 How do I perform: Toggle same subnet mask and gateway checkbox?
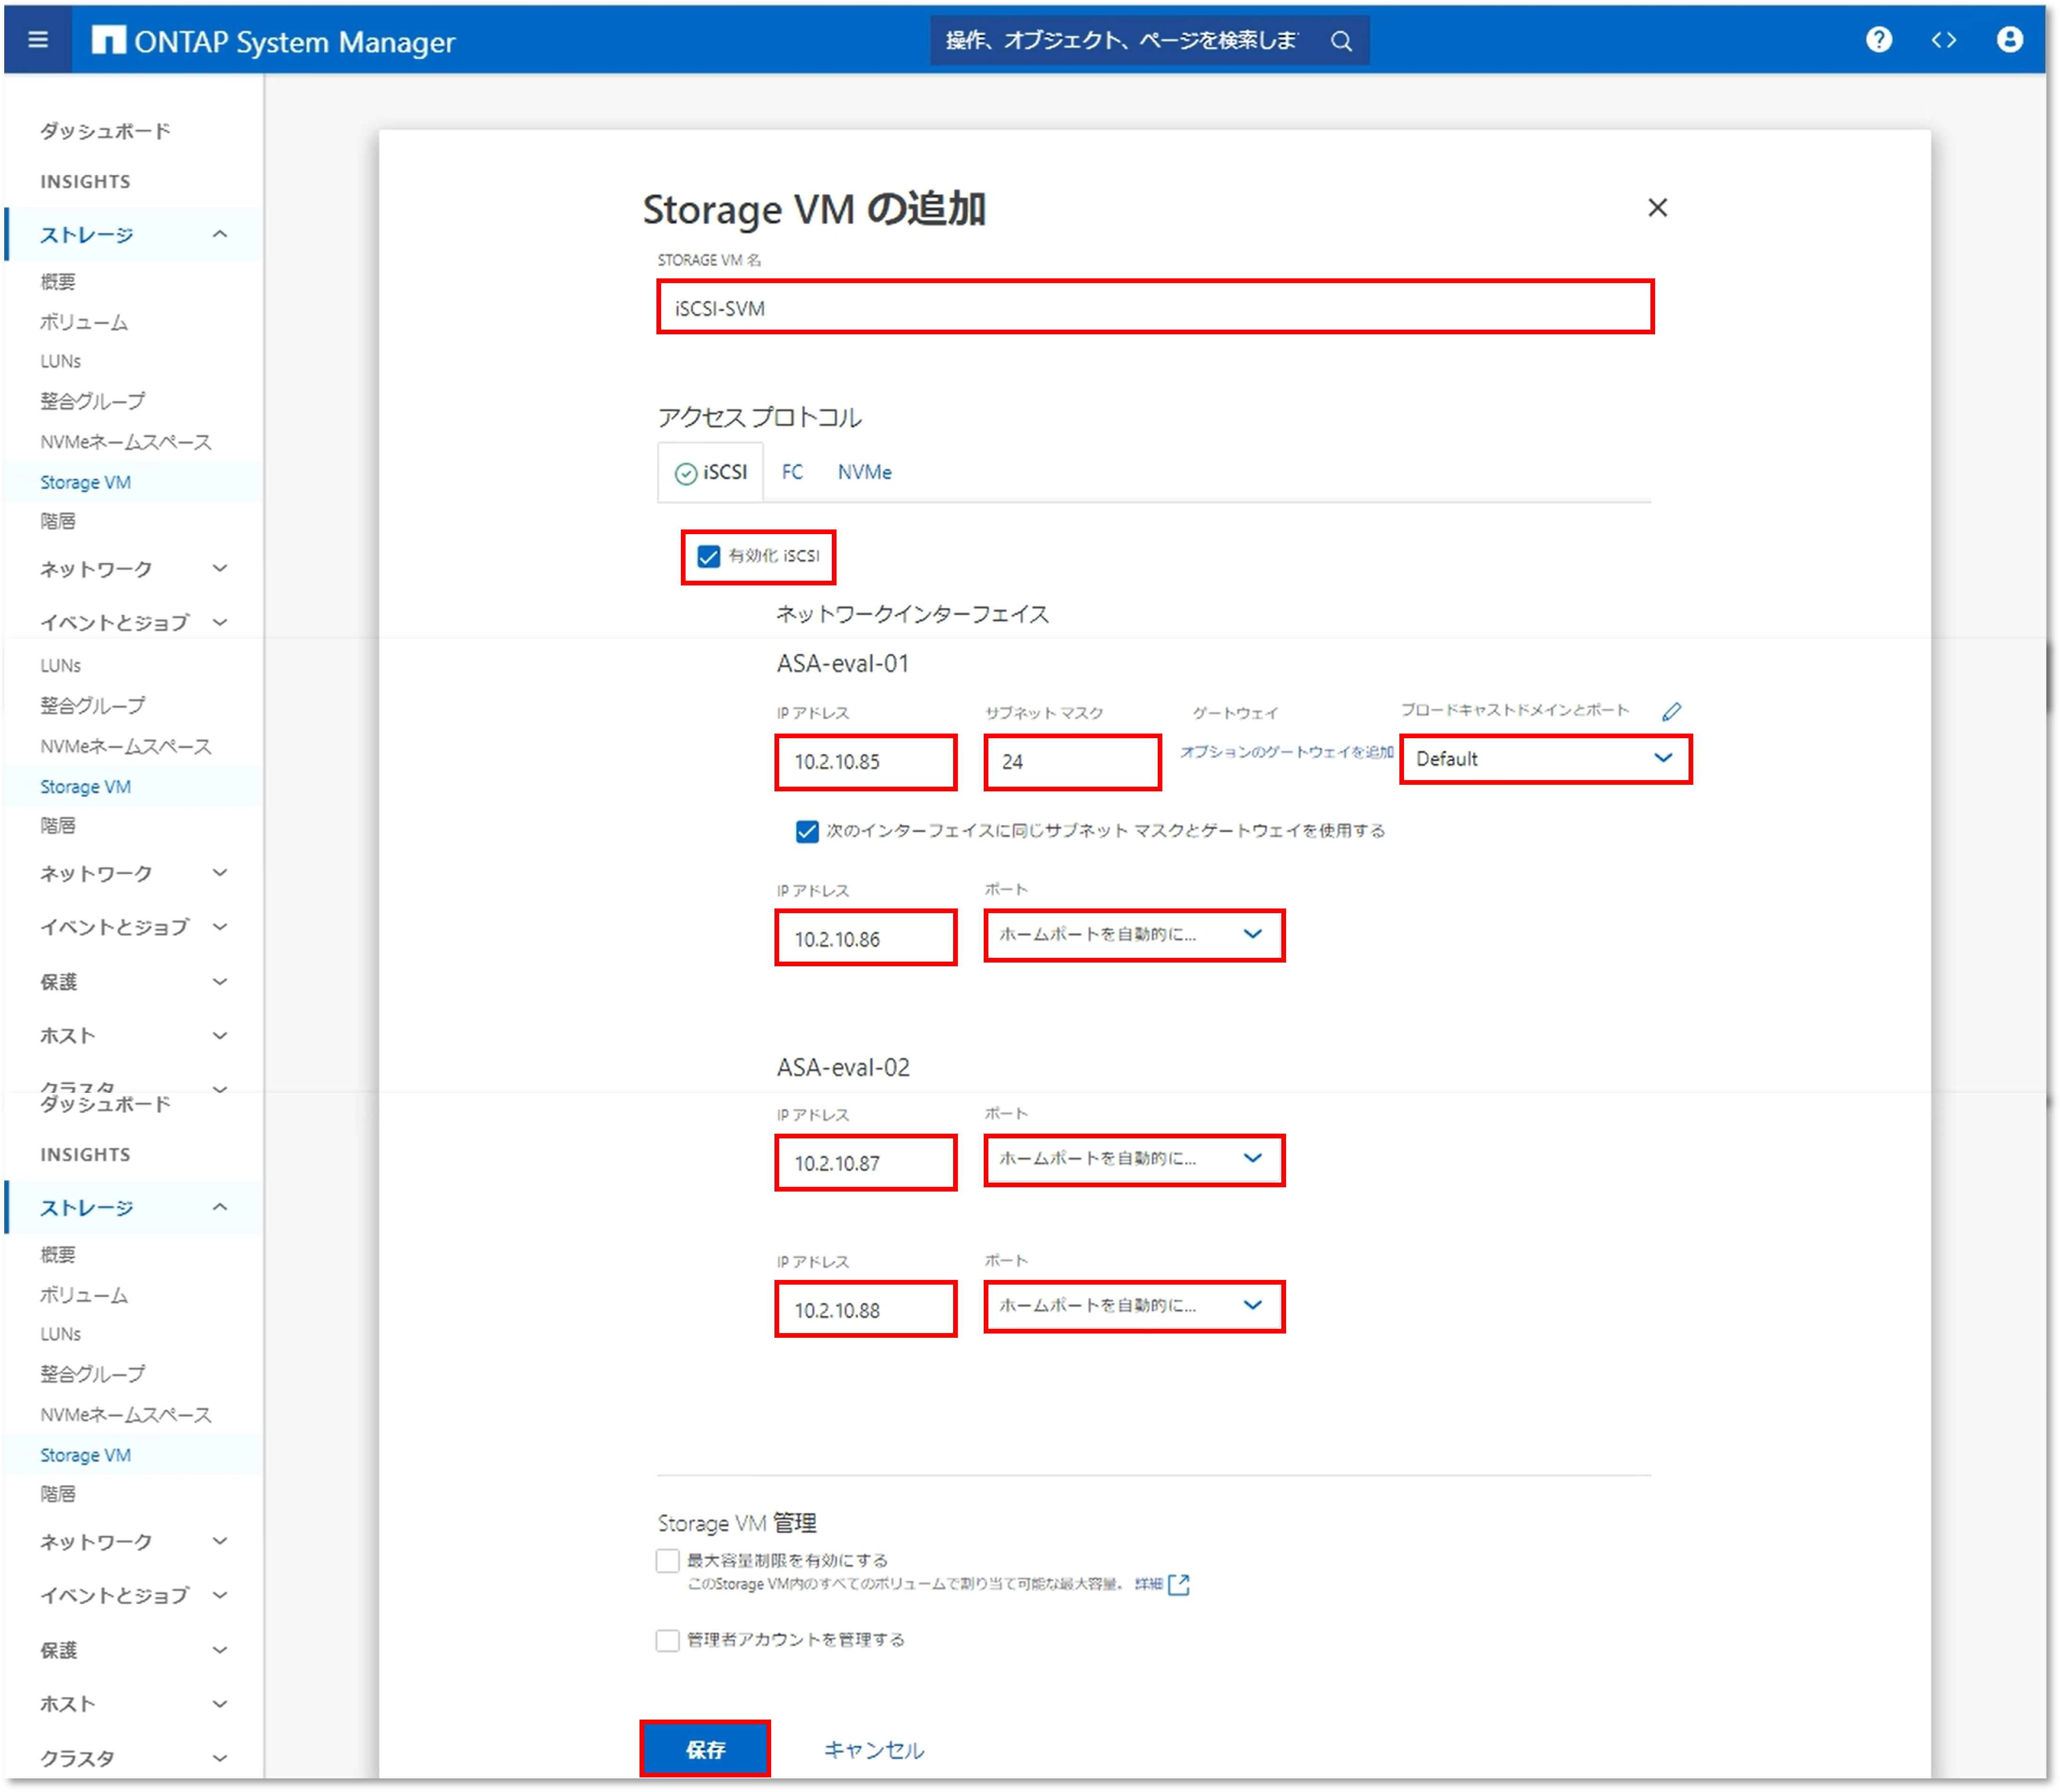807,832
